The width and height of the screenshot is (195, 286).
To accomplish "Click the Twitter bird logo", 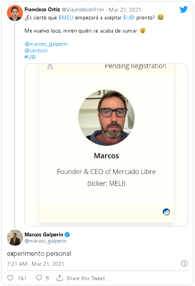I will pos(183,9).
